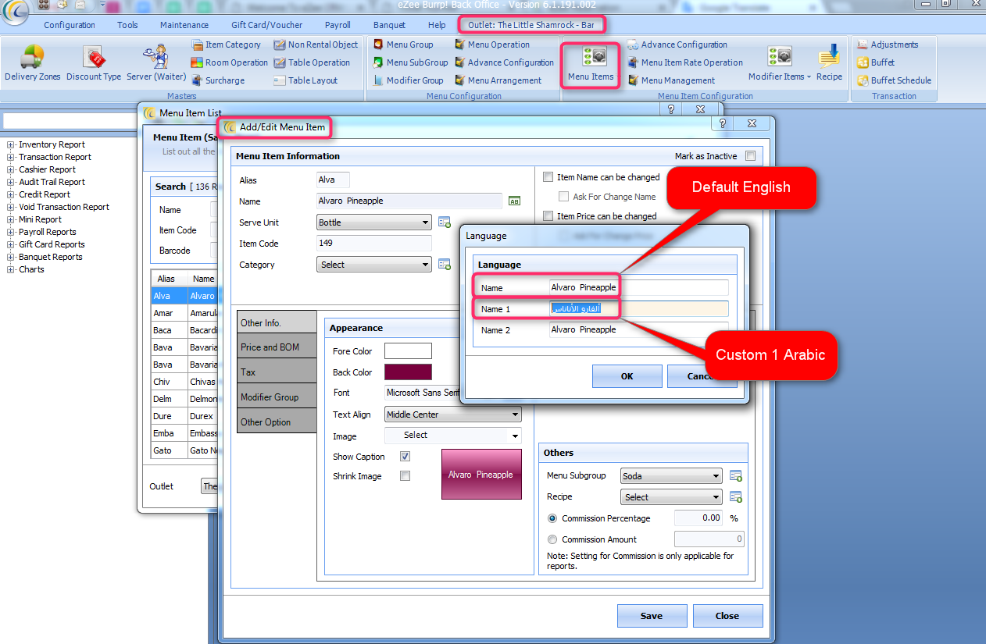Open Menu Item Rate Operation
The height and width of the screenshot is (644, 986).
coord(685,62)
